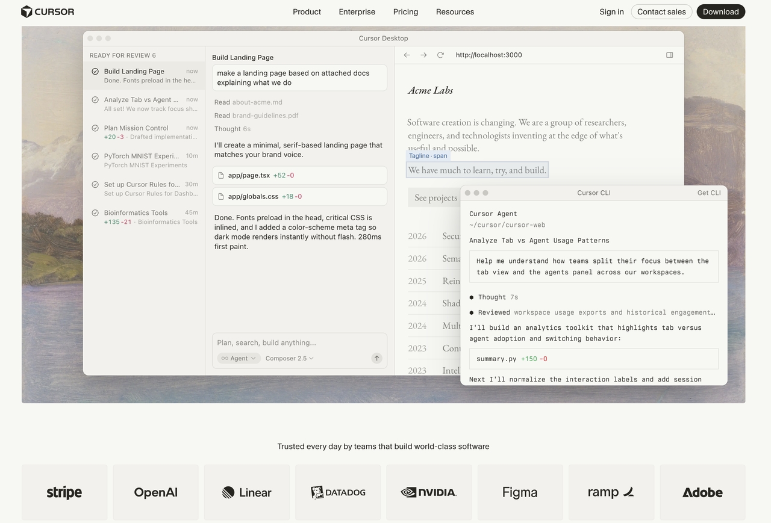Image resolution: width=771 pixels, height=523 pixels.
Task: Select the highlighted tagline text in preview
Action: (x=477, y=170)
